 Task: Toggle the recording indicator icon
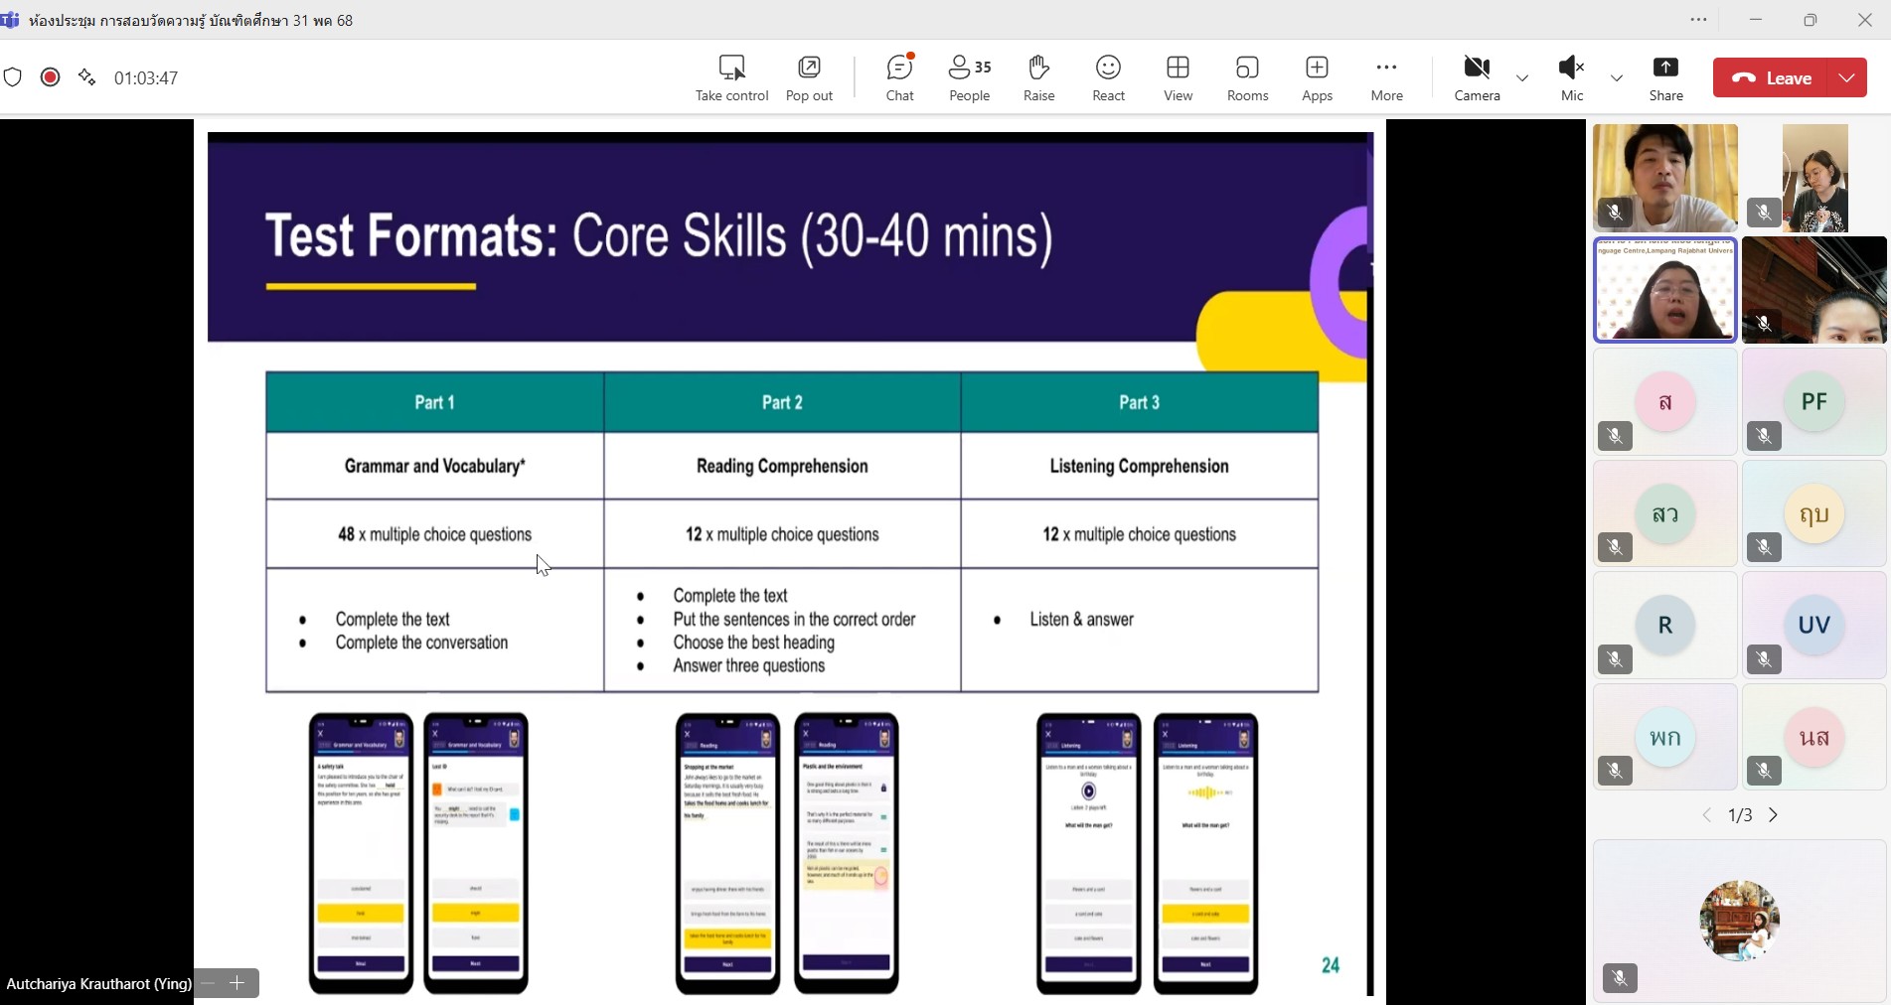tap(50, 77)
